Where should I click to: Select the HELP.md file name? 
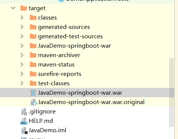pyautogui.click(x=41, y=121)
